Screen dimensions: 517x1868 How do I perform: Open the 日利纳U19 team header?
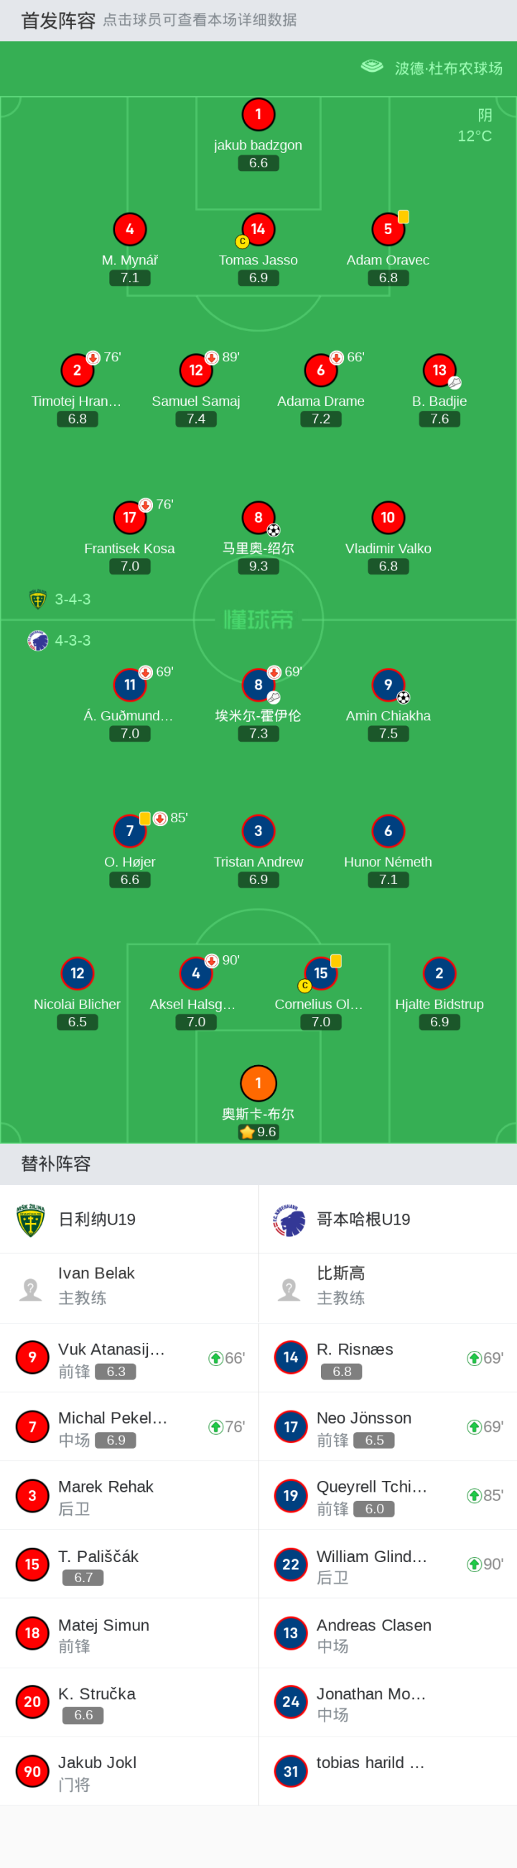click(x=129, y=1219)
